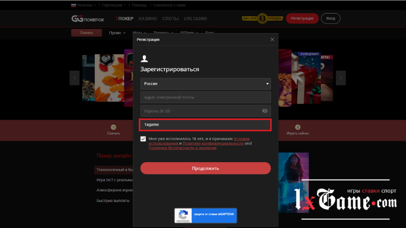The width and height of the screenshot is (406, 228).
Task: Click the Record Holder badge
Action: 262,18
